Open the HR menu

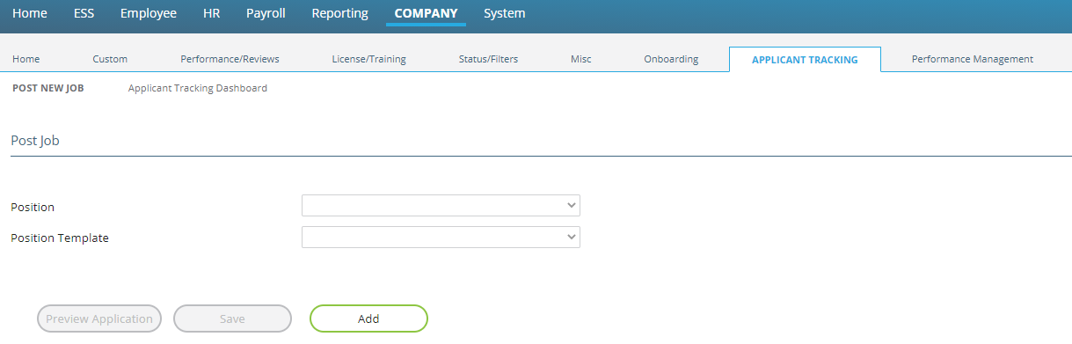211,13
